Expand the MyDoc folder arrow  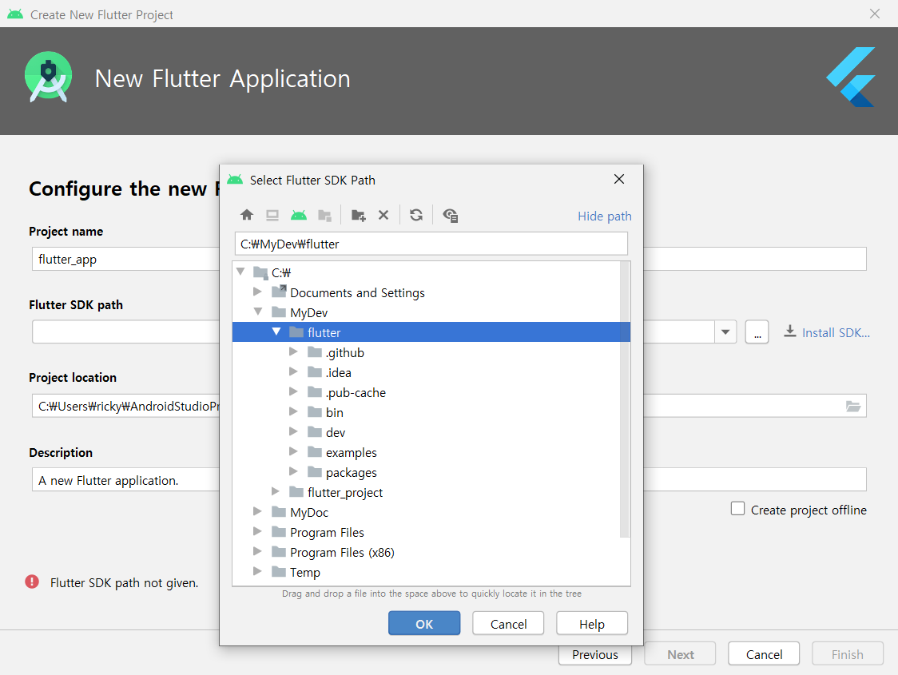258,511
